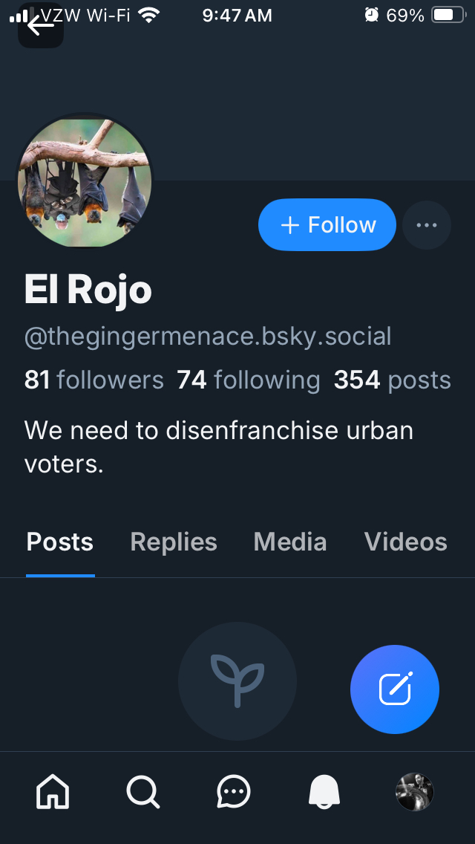Open the Videos tab

tap(406, 542)
